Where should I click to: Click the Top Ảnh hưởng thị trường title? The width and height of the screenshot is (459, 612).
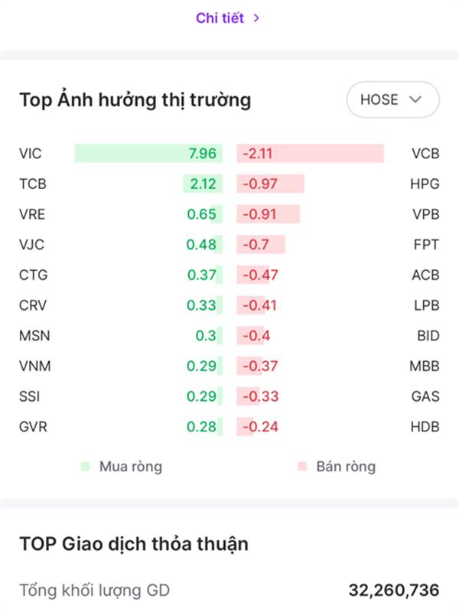point(135,99)
